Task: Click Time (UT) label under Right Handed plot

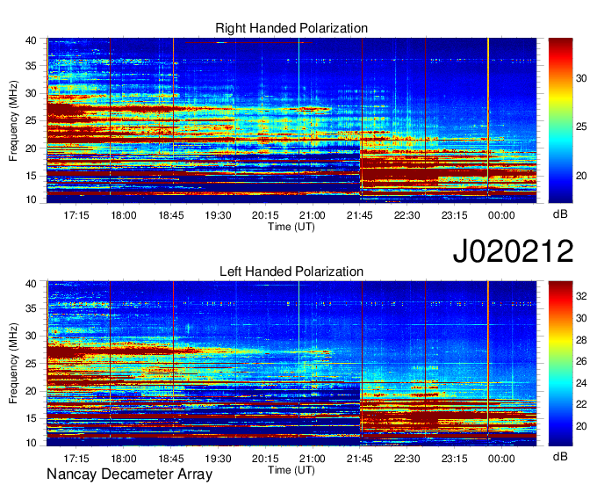Action: (x=291, y=227)
